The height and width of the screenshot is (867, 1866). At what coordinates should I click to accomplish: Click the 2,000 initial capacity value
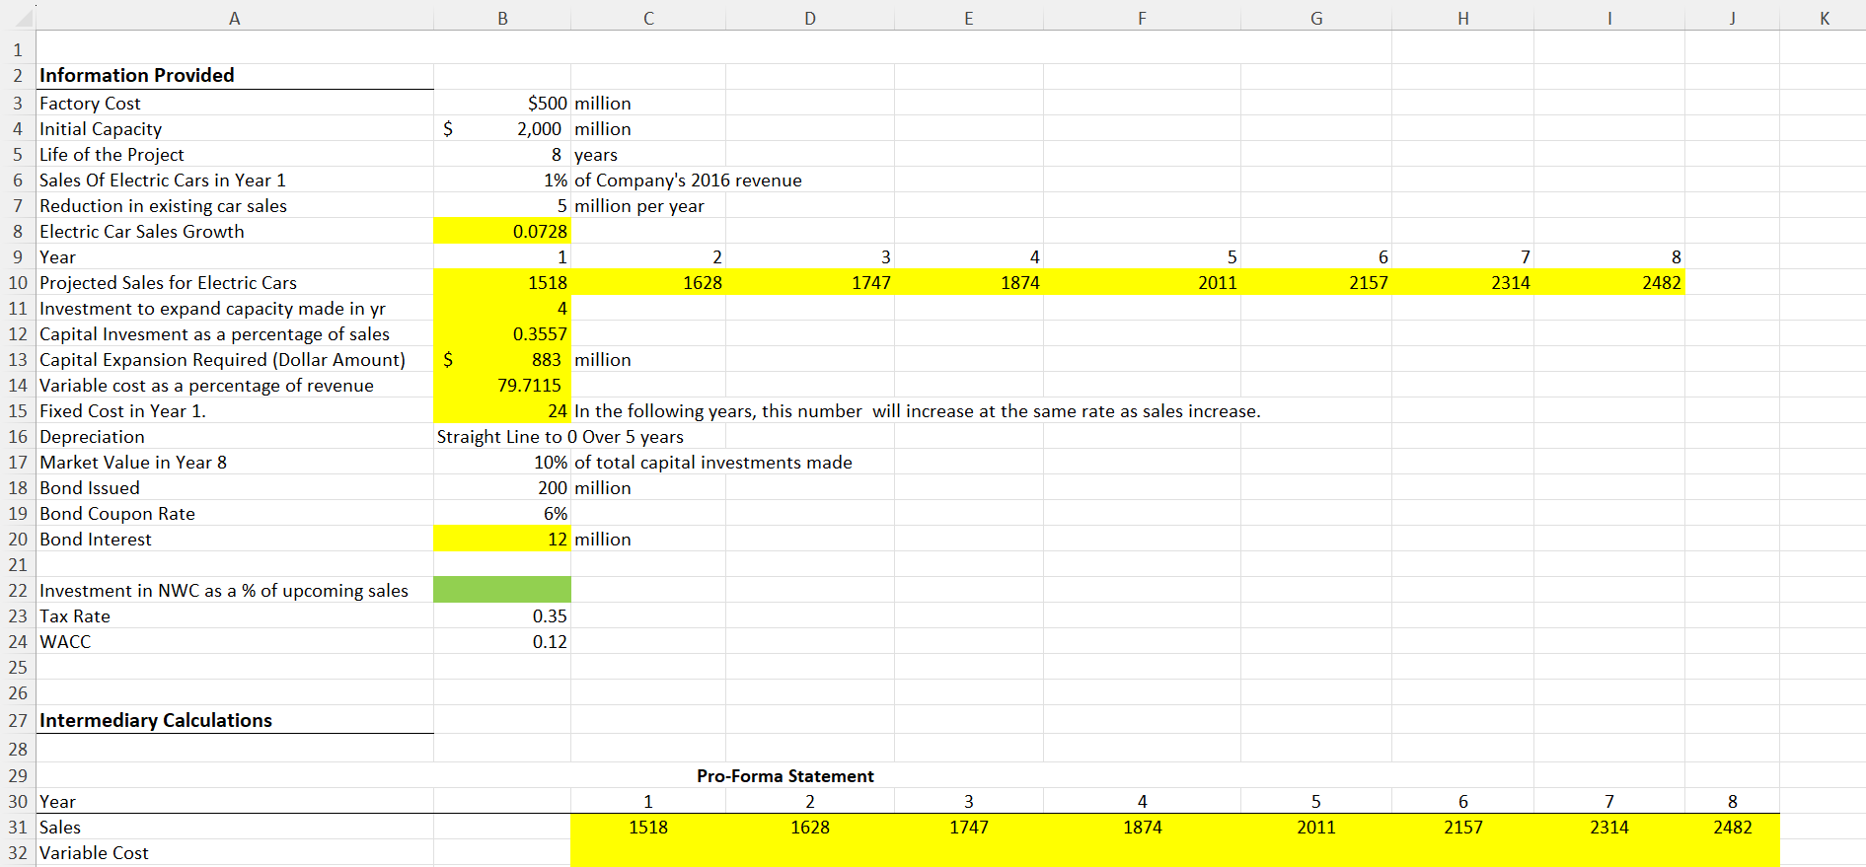coord(502,128)
